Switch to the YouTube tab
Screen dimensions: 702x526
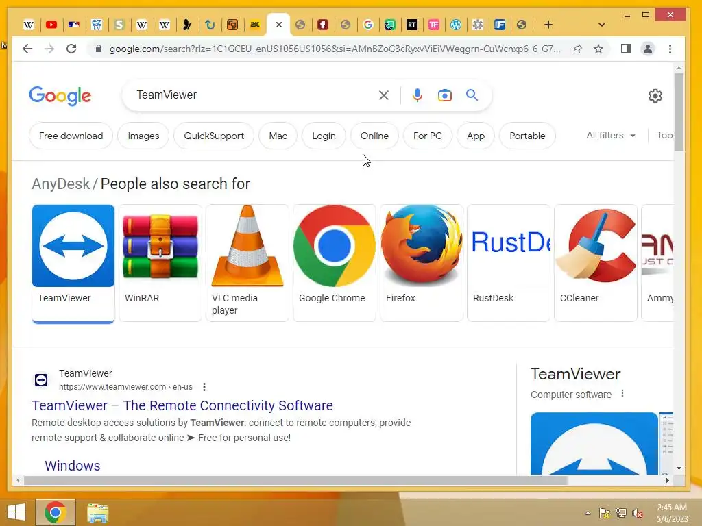[51, 25]
